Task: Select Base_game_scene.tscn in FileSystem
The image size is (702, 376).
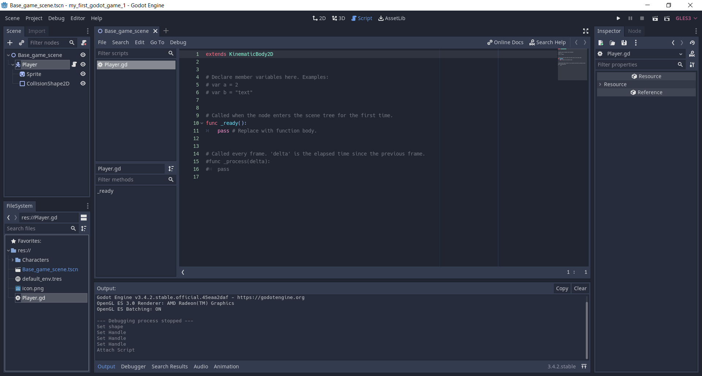Action: 50,269
